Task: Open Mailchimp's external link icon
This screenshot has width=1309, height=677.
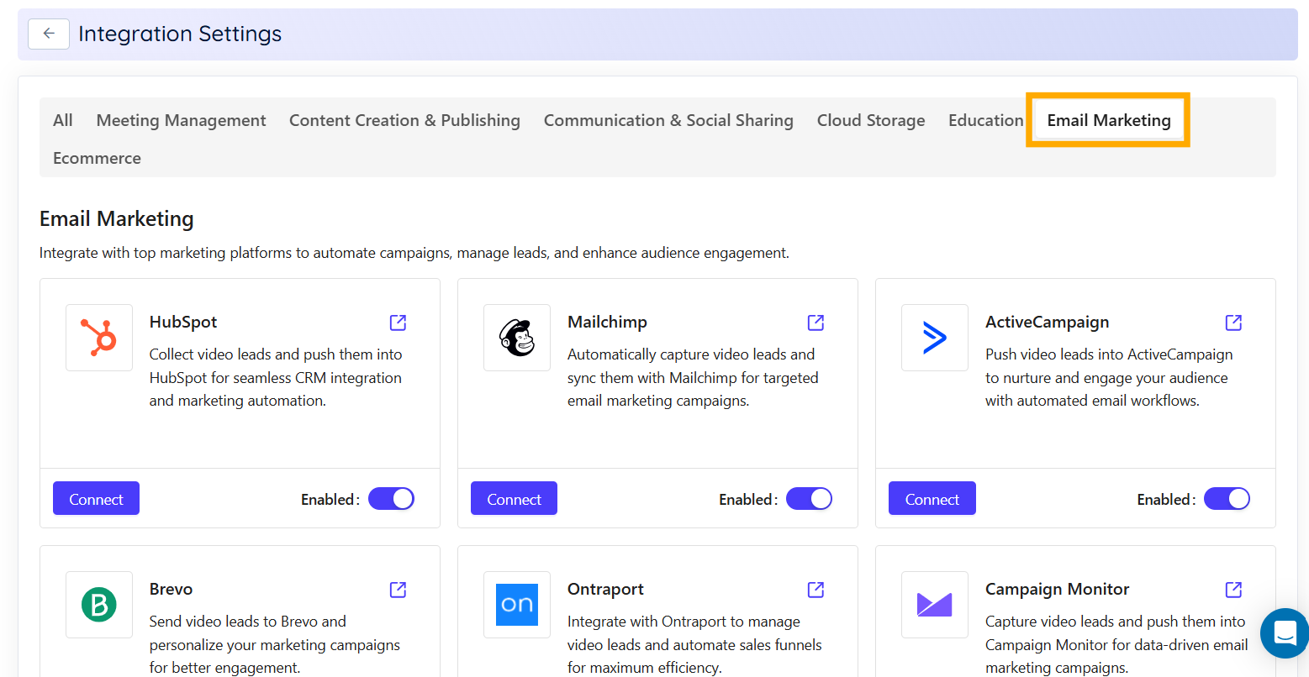Action: [x=815, y=322]
